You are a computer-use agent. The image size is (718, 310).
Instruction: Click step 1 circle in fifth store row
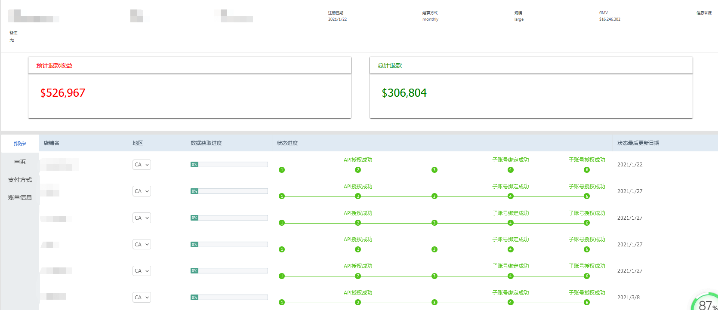pyautogui.click(x=282, y=276)
